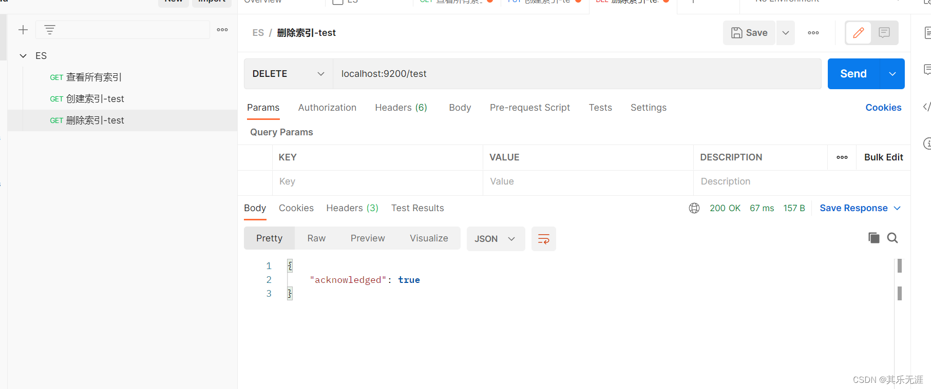Open sidebar more options ellipsis
The width and height of the screenshot is (931, 389).
tap(222, 30)
